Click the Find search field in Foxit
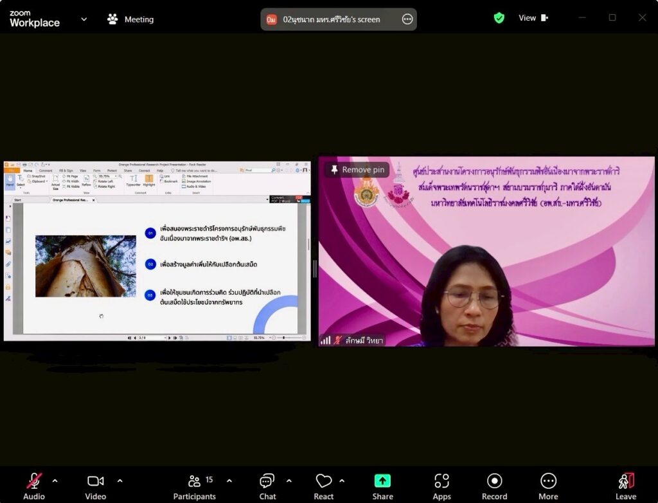The height and width of the screenshot is (503, 658). click(x=258, y=170)
